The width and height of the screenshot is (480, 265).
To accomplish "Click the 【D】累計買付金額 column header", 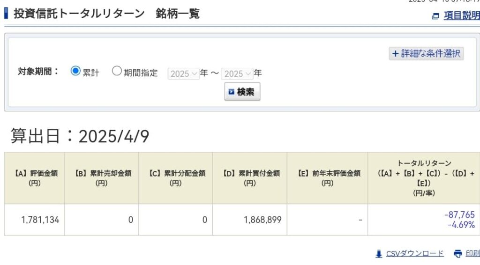I will click(x=249, y=178).
